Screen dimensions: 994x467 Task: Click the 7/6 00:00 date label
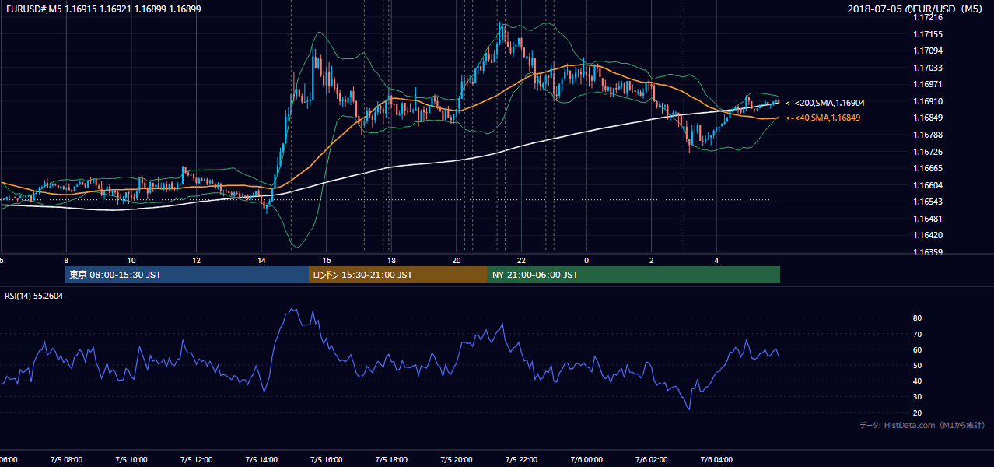click(x=586, y=459)
